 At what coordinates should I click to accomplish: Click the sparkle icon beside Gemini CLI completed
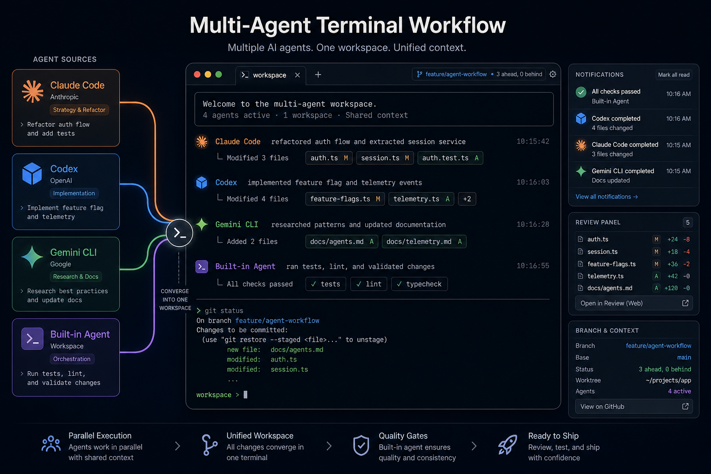pos(581,171)
